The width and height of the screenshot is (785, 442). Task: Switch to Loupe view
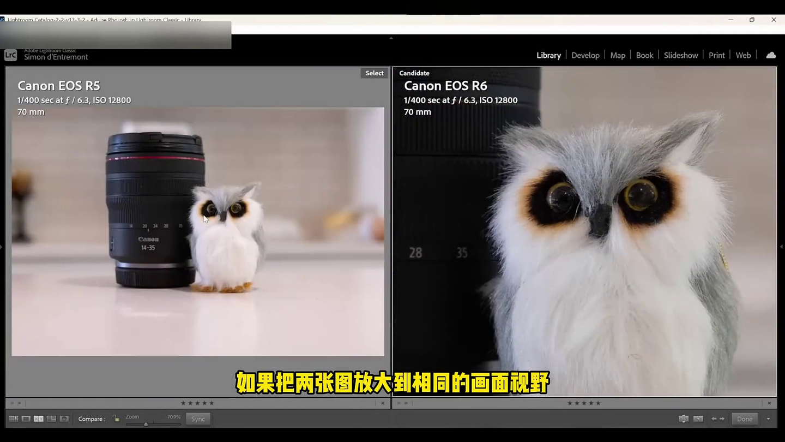point(26,419)
